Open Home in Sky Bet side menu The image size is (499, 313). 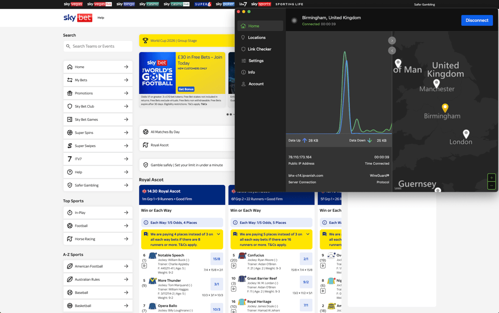click(97, 67)
